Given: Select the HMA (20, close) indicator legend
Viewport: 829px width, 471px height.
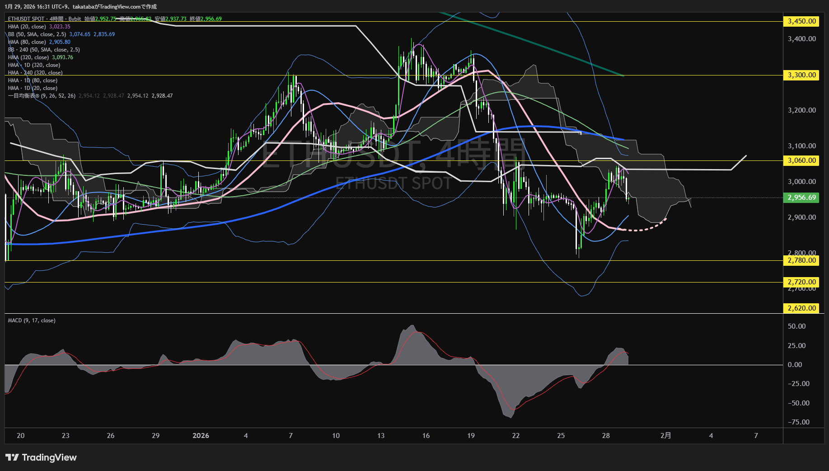Looking at the screenshot, I should pyautogui.click(x=27, y=27).
